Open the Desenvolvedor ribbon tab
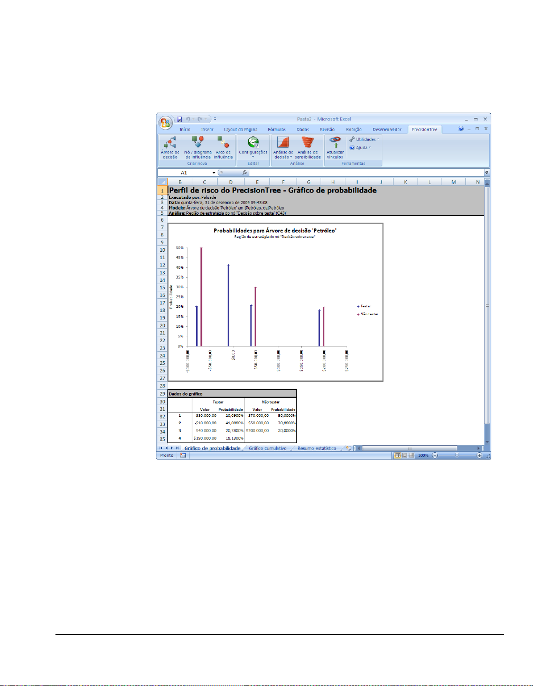Screen dimensions: 533x686 click(x=387, y=130)
